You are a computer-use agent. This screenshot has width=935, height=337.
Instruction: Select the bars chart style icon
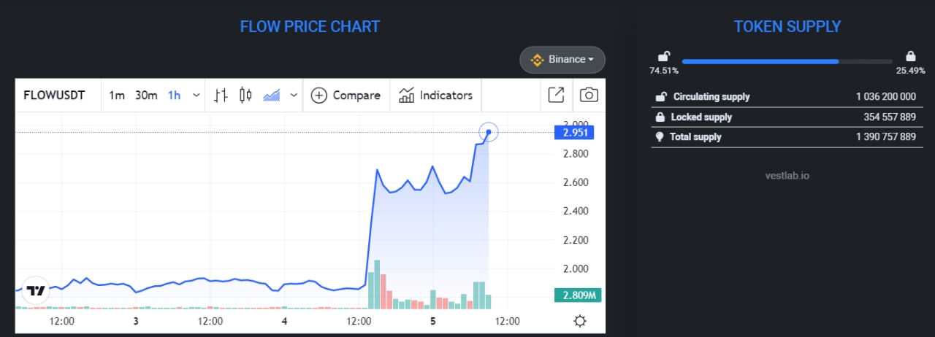pyautogui.click(x=222, y=96)
